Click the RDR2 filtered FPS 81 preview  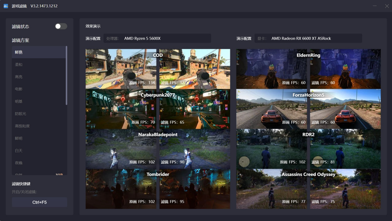pos(345,149)
